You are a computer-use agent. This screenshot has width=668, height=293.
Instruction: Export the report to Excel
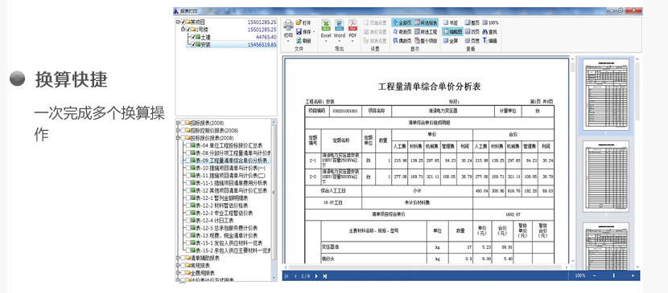pyautogui.click(x=326, y=26)
